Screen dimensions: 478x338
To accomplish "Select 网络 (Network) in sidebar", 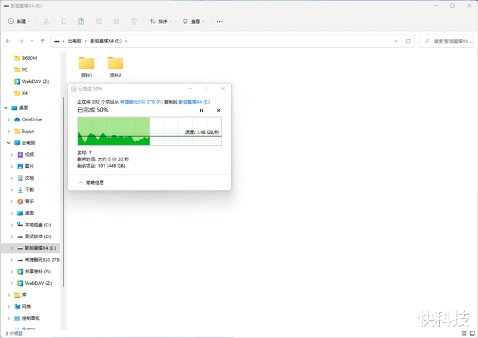I will pyautogui.click(x=23, y=306).
